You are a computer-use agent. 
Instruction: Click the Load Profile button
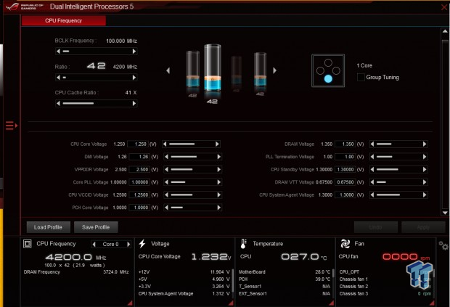[48, 227]
